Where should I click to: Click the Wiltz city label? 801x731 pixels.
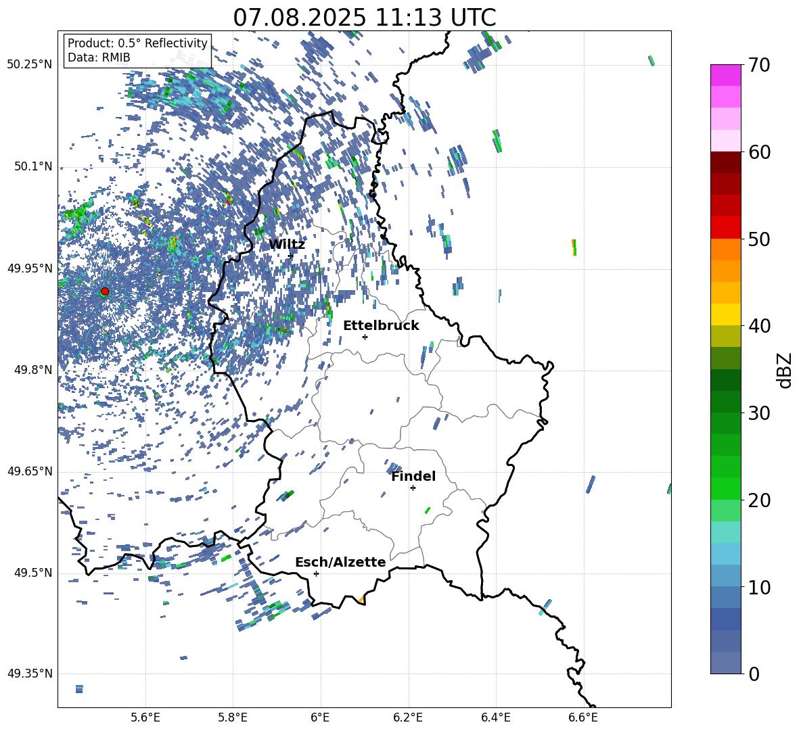[287, 245]
